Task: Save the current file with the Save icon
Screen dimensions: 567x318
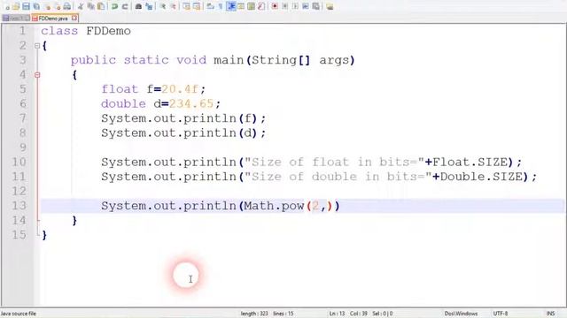Action: (x=26, y=6)
